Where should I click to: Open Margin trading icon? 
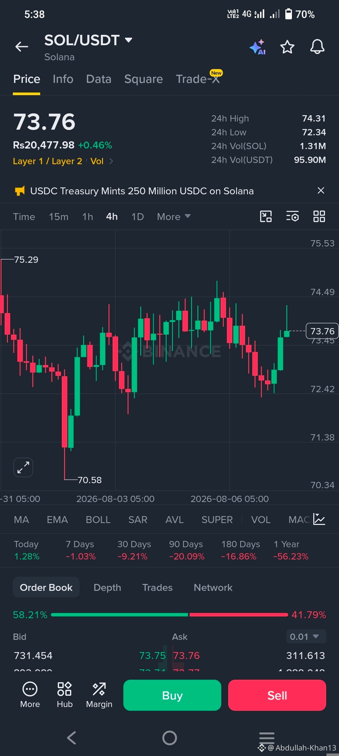point(99,695)
